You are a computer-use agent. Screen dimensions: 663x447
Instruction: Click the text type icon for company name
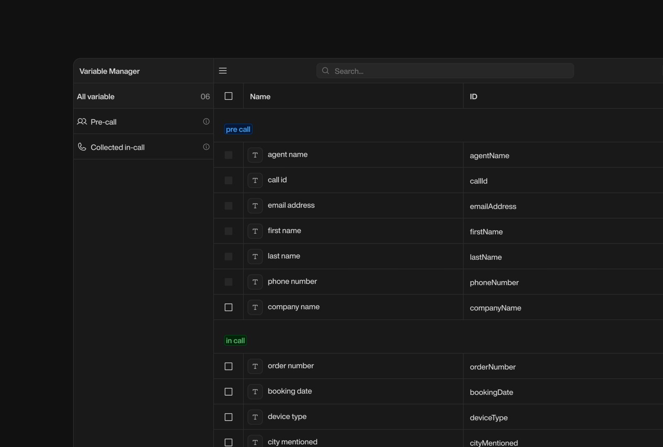(255, 307)
